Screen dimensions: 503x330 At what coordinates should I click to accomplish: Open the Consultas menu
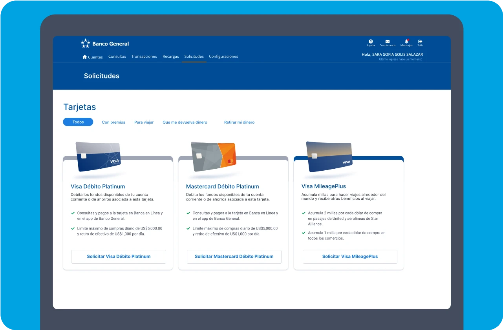point(117,57)
